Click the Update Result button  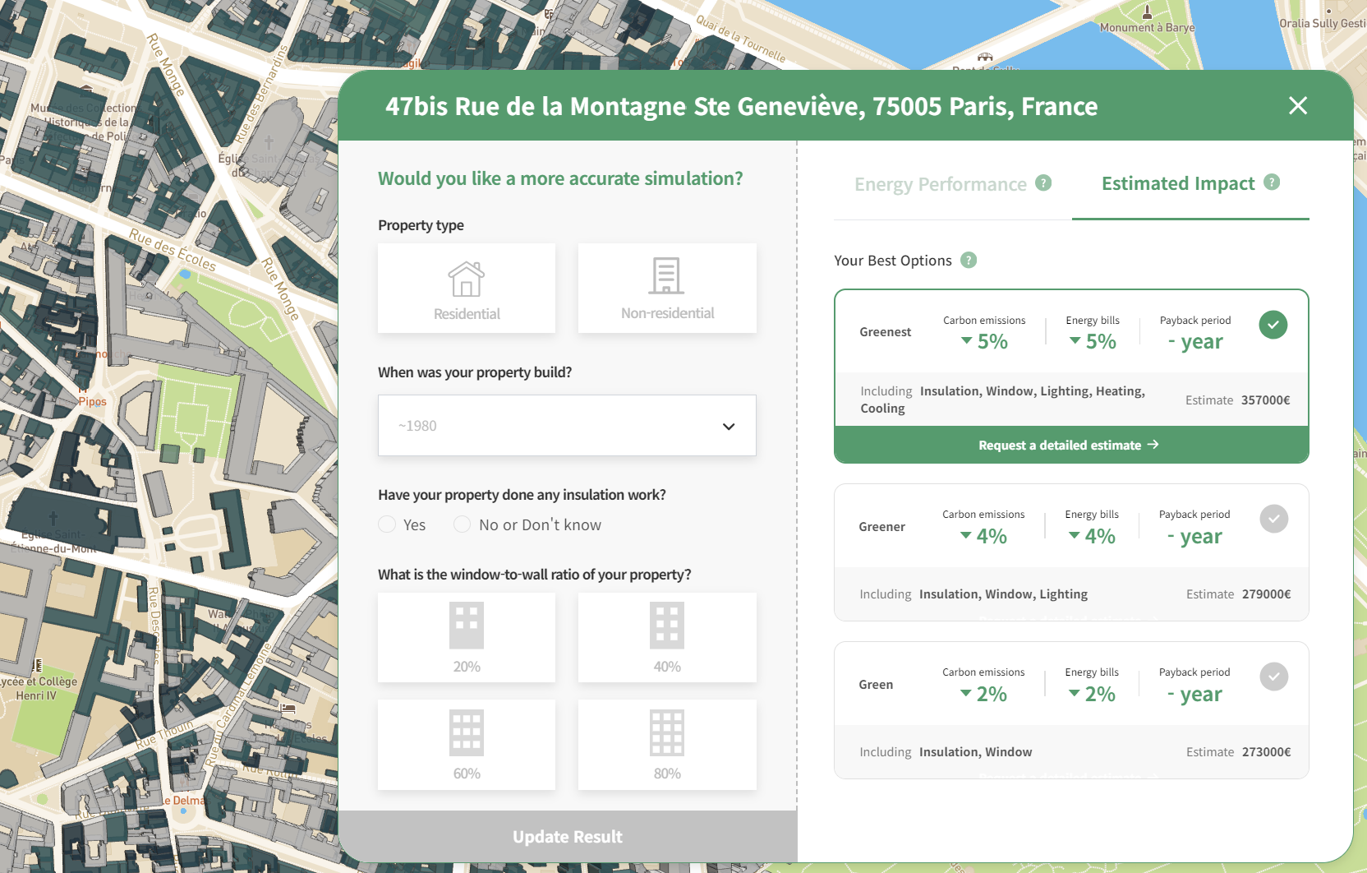click(568, 837)
